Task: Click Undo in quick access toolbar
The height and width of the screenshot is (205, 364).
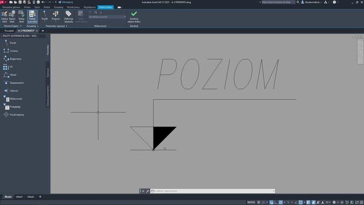Action: pyautogui.click(x=43, y=2)
